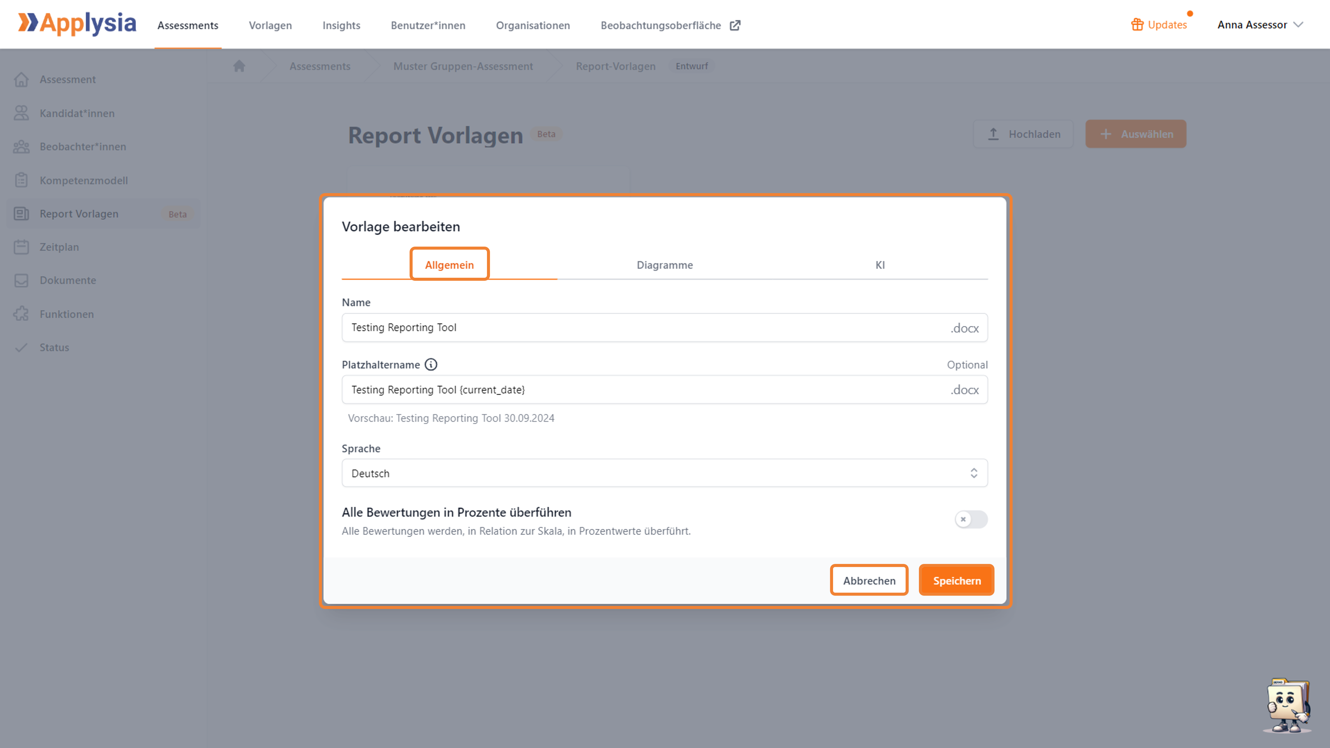
Task: Open Beobachtungsoberfläche external link
Action: [x=671, y=25]
